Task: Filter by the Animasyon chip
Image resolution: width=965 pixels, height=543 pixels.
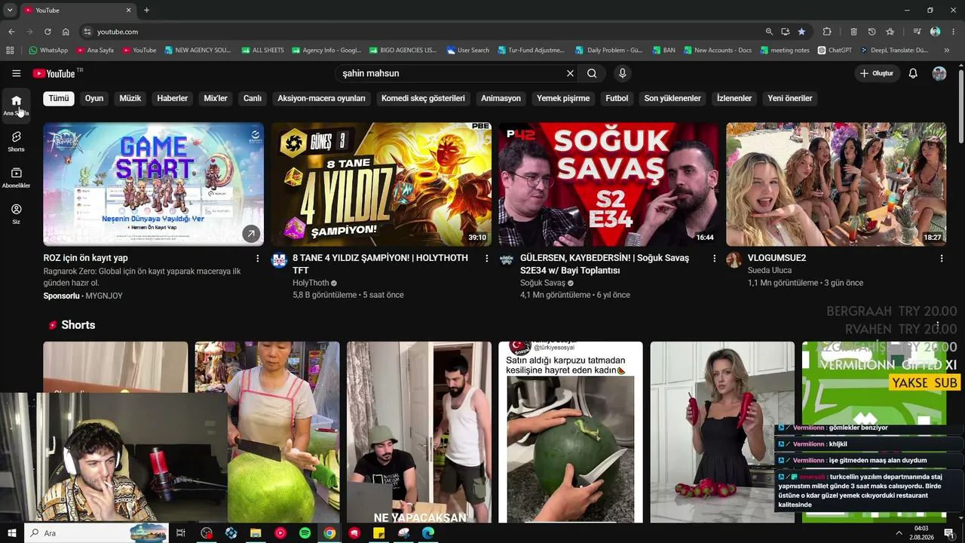Action: pyautogui.click(x=501, y=98)
